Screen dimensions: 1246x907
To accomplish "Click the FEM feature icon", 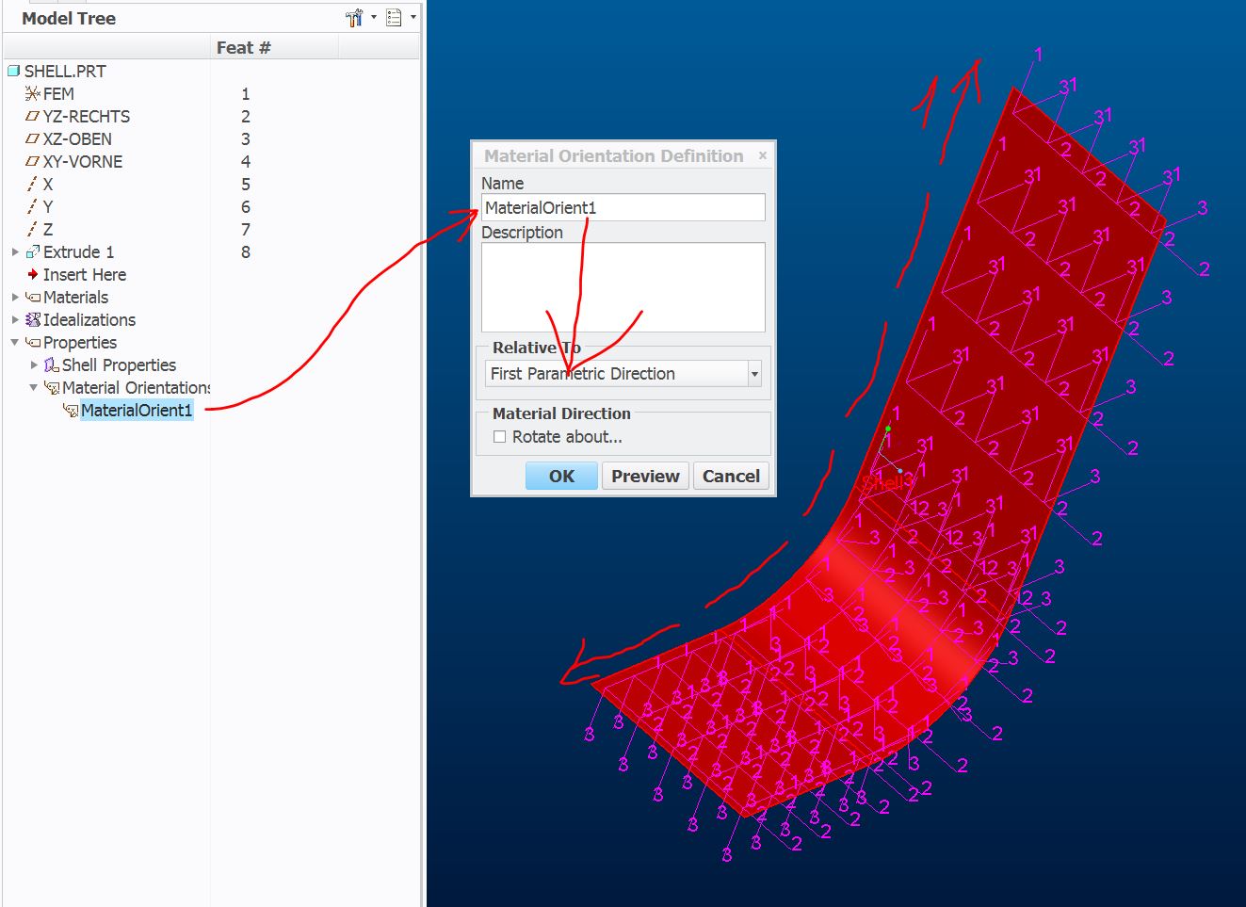I will pos(31,93).
